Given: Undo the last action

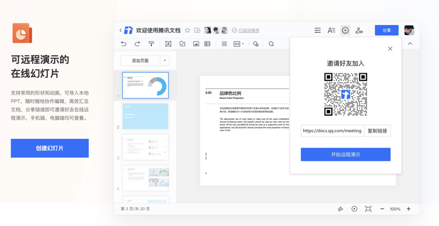Looking at the screenshot, I should (x=124, y=44).
